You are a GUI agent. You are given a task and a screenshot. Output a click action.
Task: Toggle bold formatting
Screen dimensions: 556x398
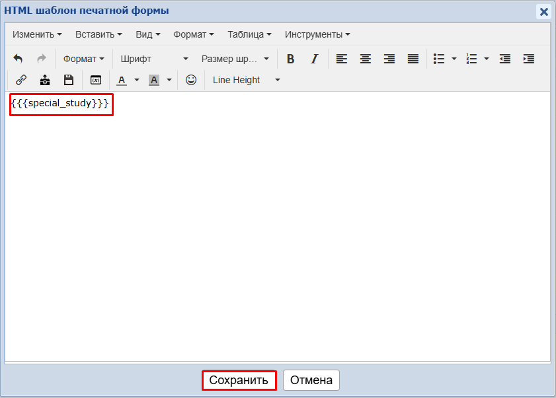point(290,59)
